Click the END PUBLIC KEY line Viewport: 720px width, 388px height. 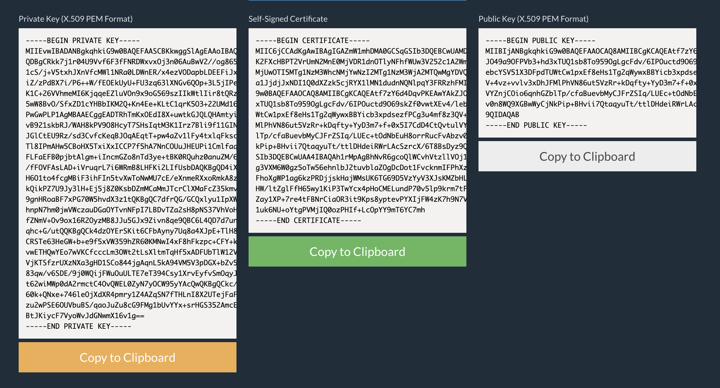pyautogui.click(x=536, y=125)
